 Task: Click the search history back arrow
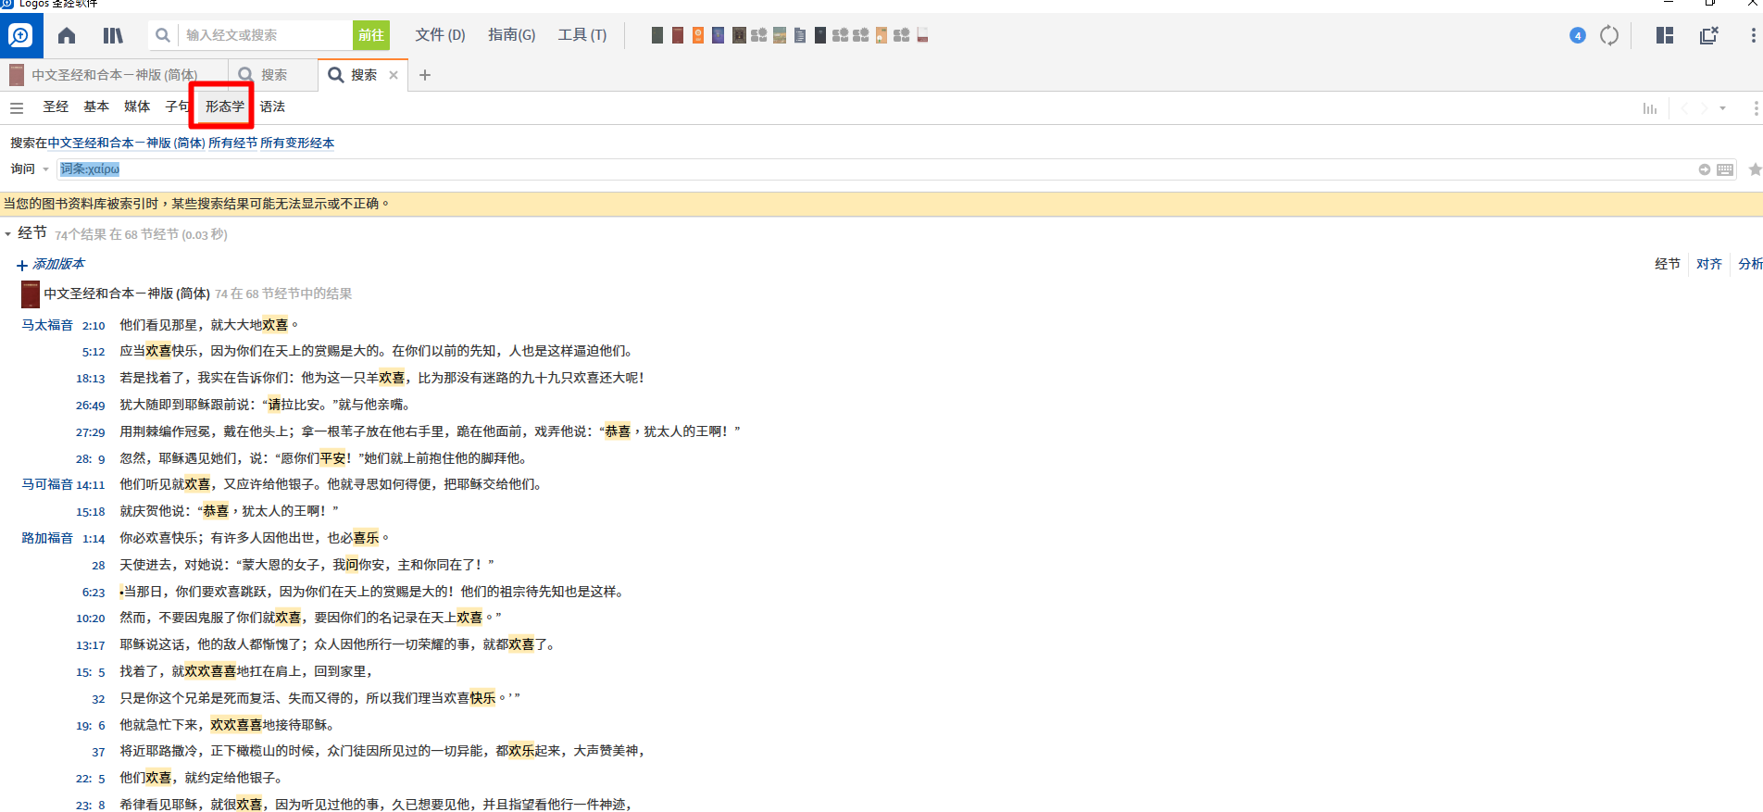pos(1684,108)
